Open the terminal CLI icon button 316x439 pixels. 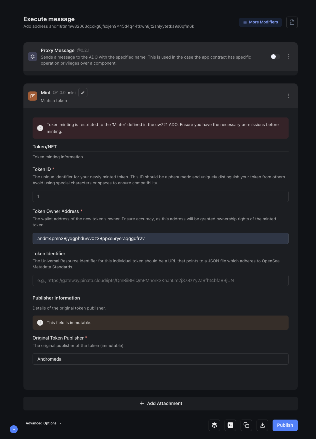pos(230,425)
